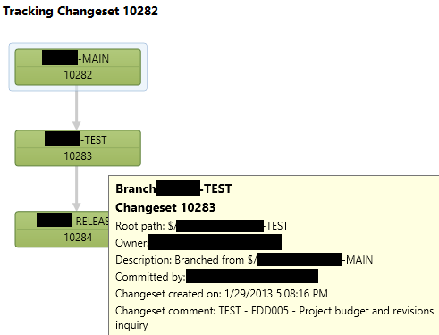Click the Branch -TEST tooltip heading
This screenshot has height=335, width=439.
point(173,188)
